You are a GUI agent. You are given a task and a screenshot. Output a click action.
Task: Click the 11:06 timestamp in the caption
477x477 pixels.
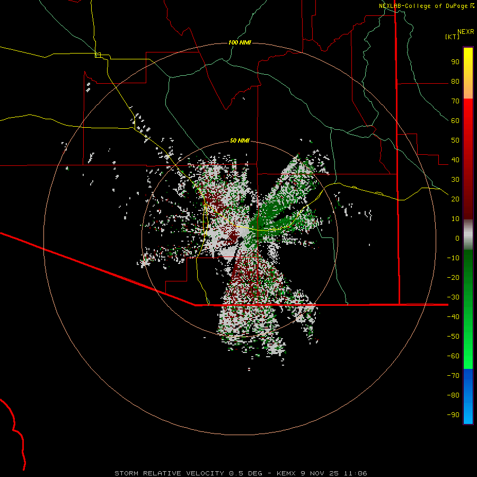click(x=356, y=473)
